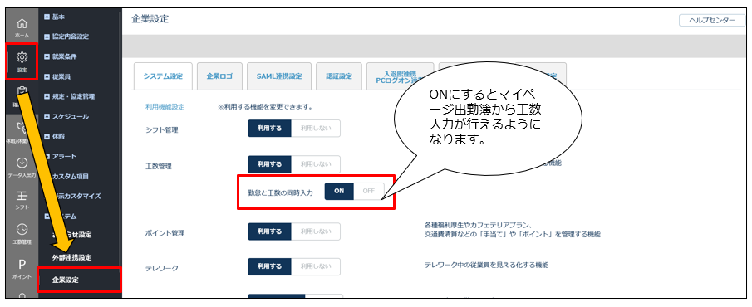Click the シフト管理 row label
Image resolution: width=752 pixels, height=307 pixels.
tap(162, 130)
